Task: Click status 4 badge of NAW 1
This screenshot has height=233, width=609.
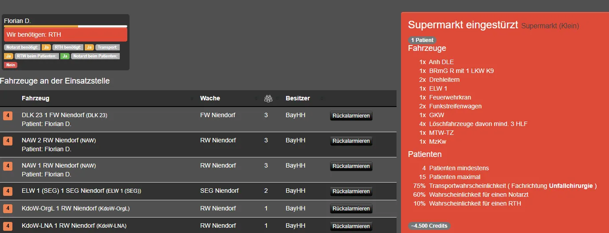Action: coord(8,166)
